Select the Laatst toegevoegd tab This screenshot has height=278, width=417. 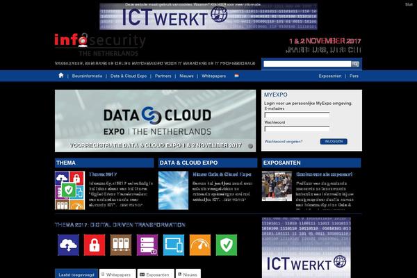click(x=76, y=274)
